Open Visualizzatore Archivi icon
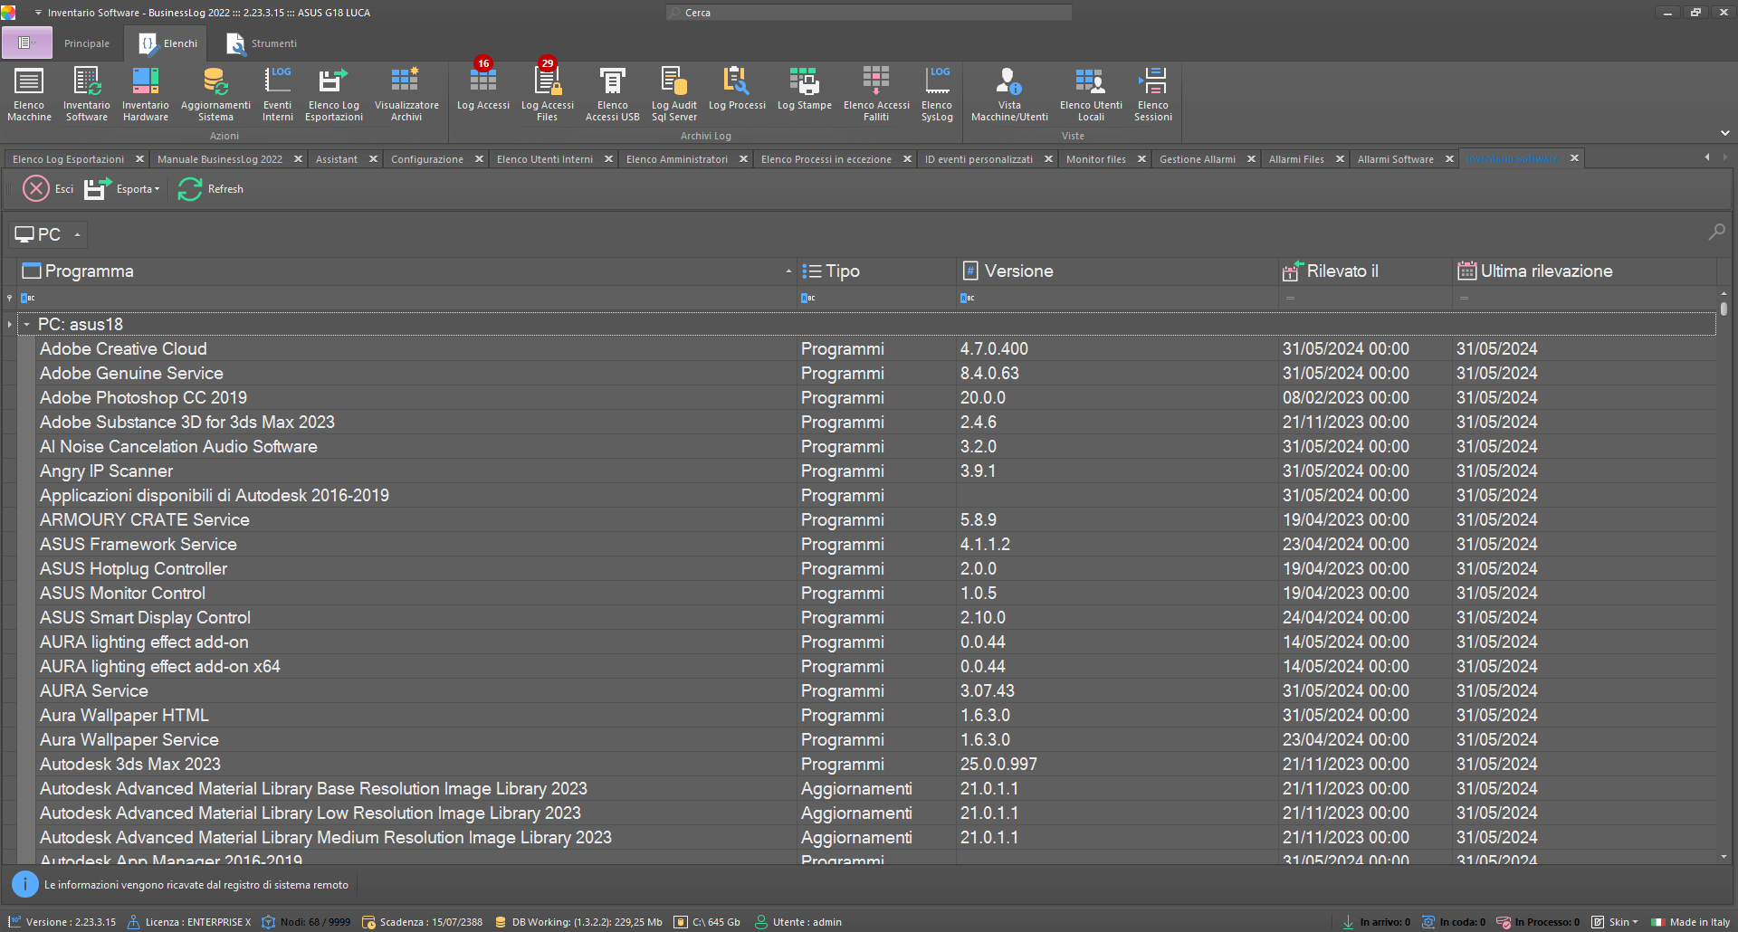This screenshot has width=1738, height=932. [x=406, y=94]
